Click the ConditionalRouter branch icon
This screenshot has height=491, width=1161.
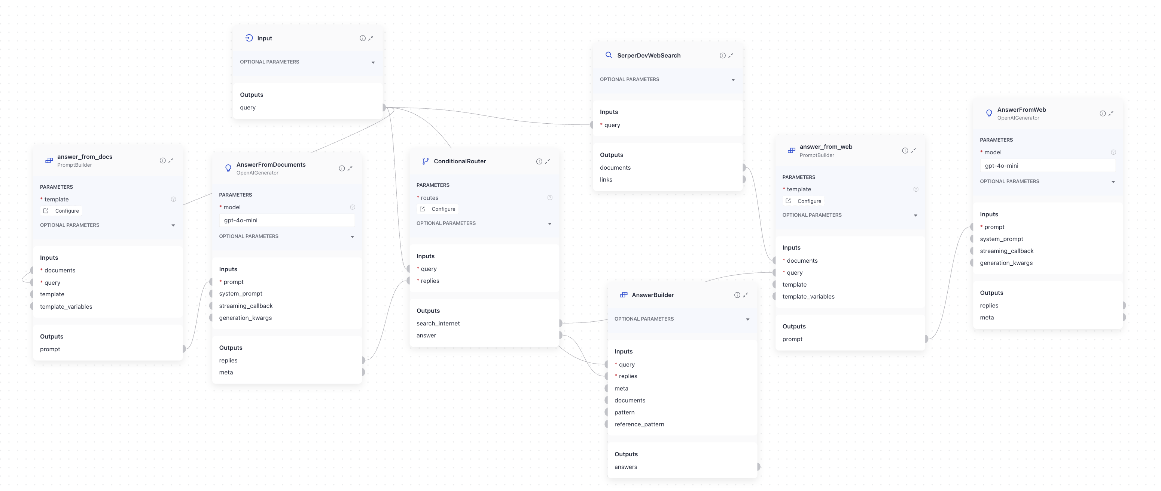425,161
